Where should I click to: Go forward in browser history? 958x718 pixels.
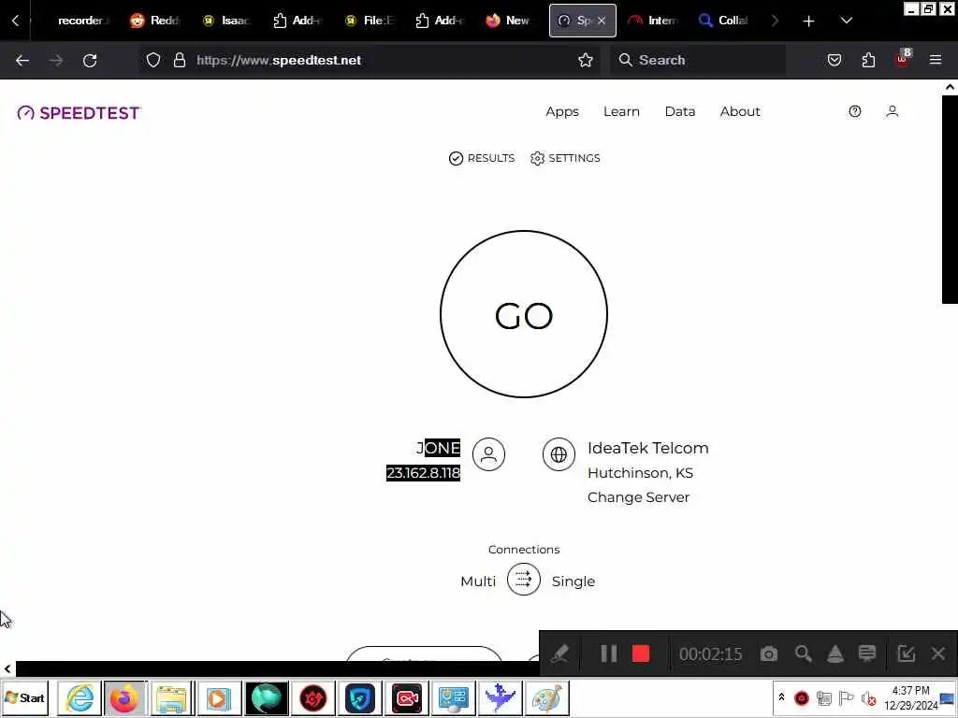click(55, 60)
